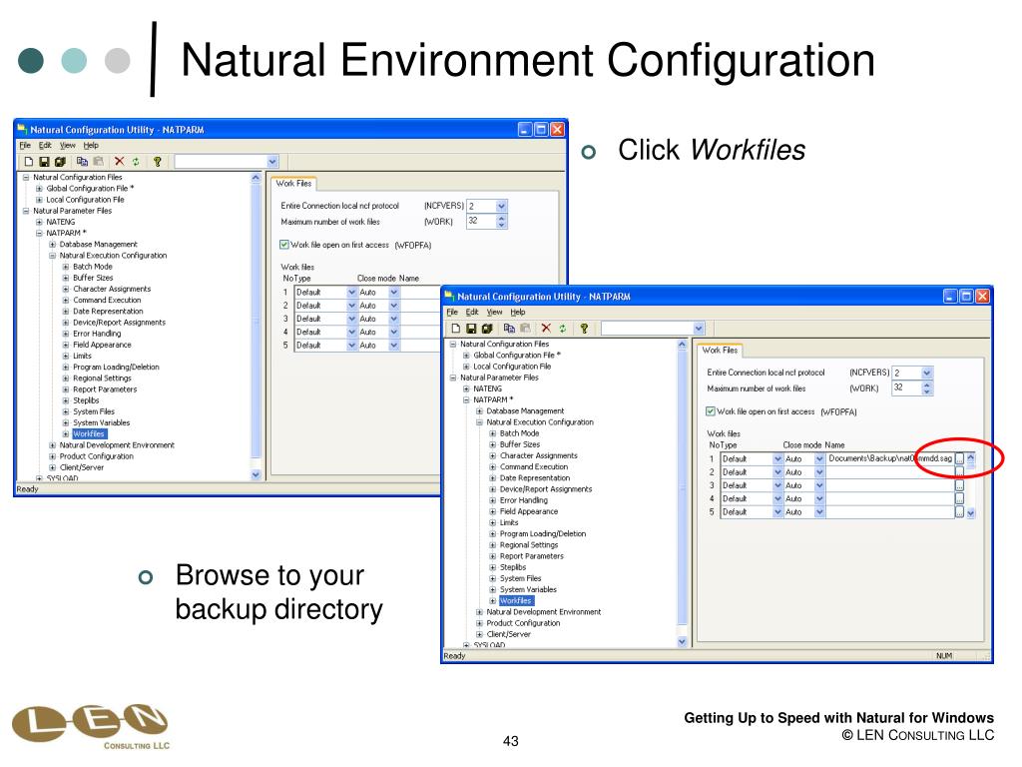1022x767 pixels.
Task: Open File menu in front window
Action: coord(452,312)
